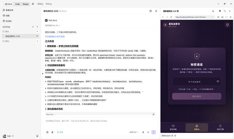Open the user profile avatar at the sidebar bottom

coord(4,136)
